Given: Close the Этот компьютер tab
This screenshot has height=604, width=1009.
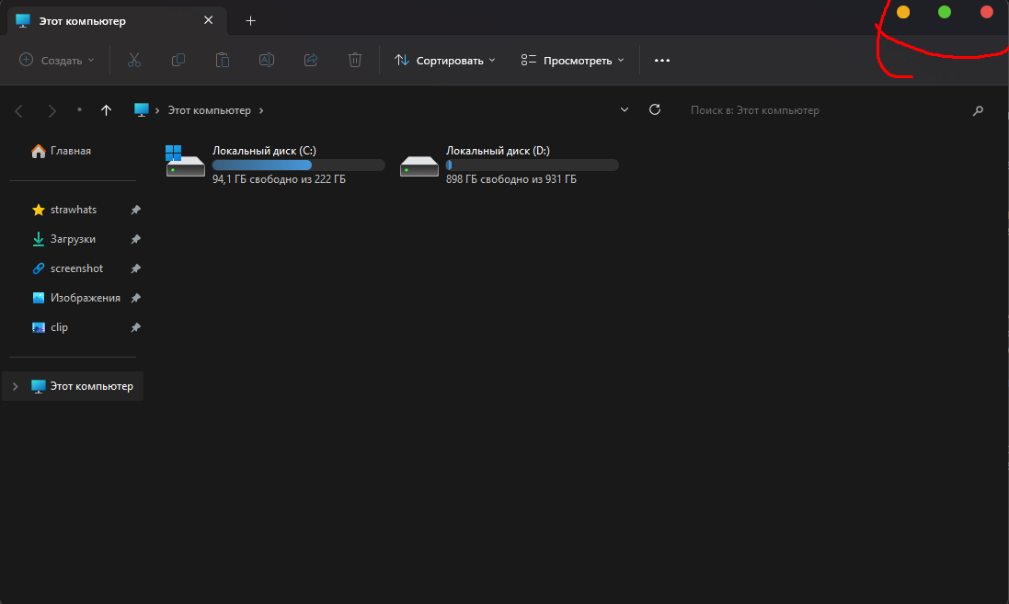Looking at the screenshot, I should 208,20.
